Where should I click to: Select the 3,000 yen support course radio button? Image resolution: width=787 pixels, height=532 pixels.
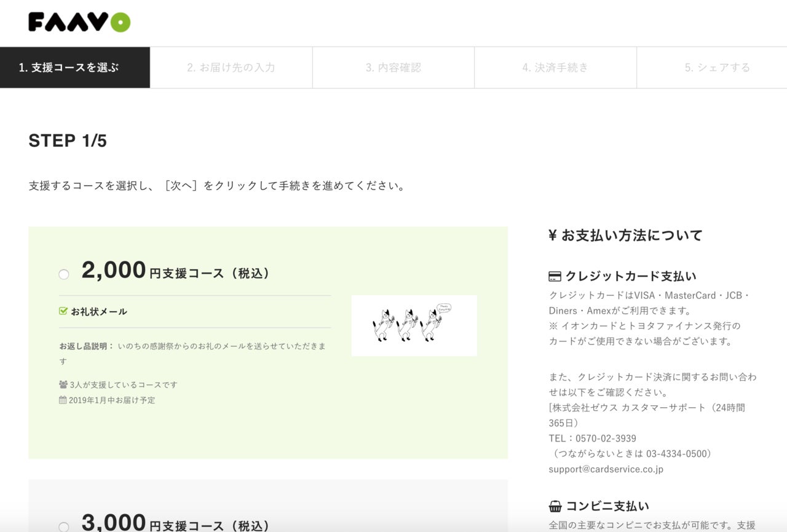tap(64, 526)
